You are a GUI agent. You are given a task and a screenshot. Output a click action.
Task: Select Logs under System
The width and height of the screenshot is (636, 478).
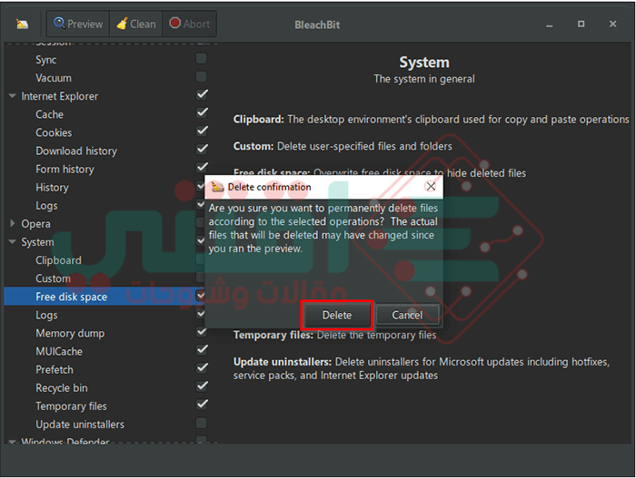pos(46,315)
